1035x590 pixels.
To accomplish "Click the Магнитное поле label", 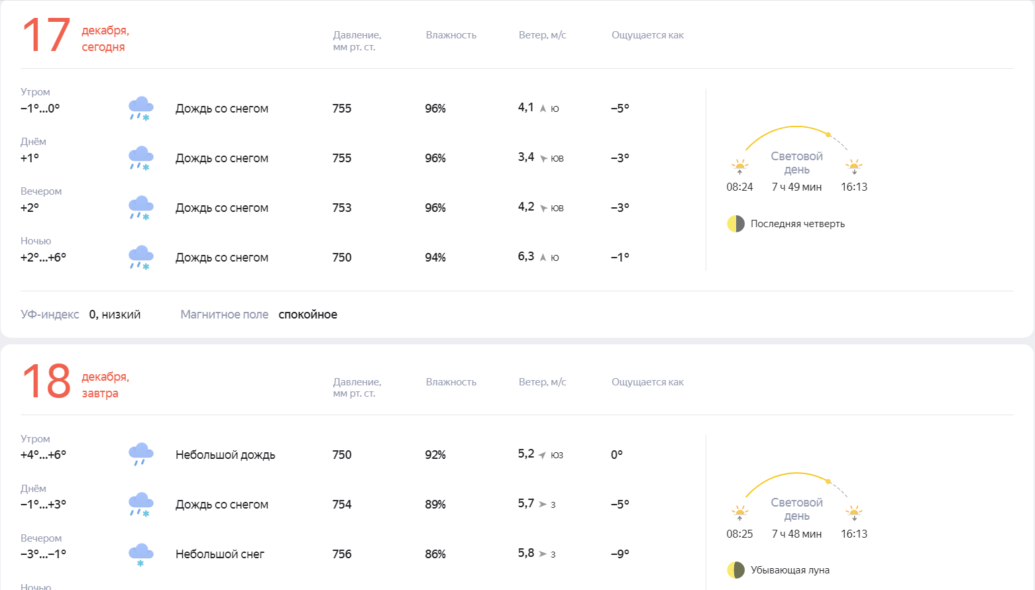I will point(224,315).
